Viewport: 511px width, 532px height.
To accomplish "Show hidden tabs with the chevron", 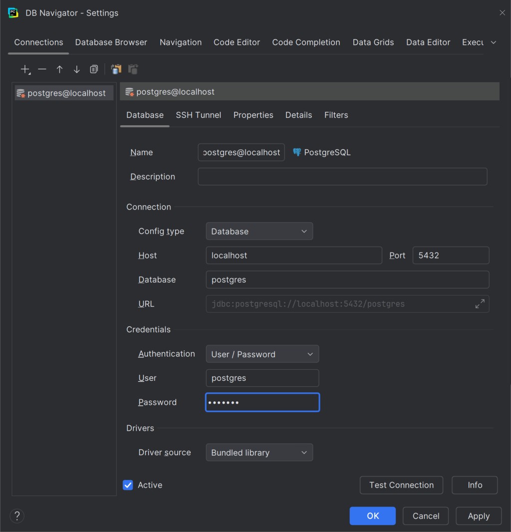I will coord(494,42).
